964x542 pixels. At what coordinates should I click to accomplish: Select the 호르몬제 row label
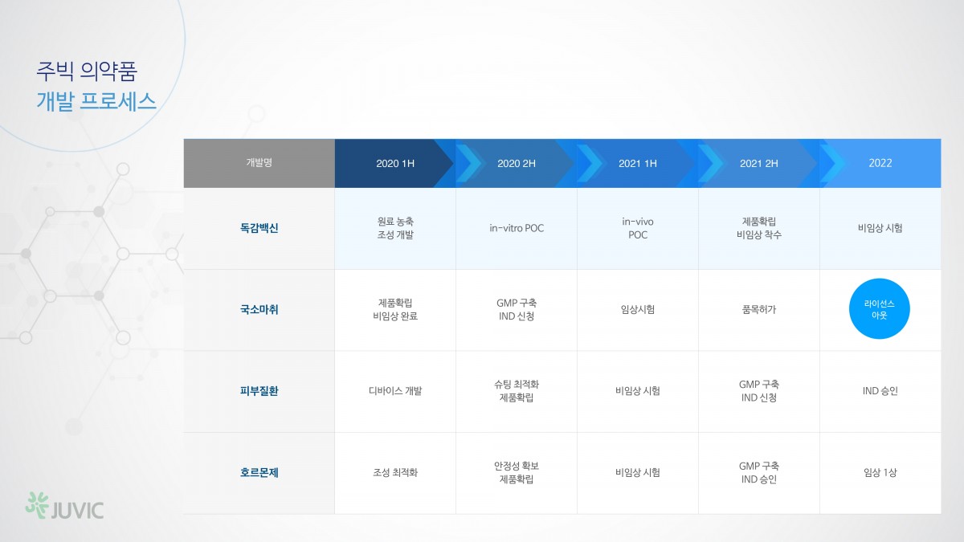tap(259, 473)
